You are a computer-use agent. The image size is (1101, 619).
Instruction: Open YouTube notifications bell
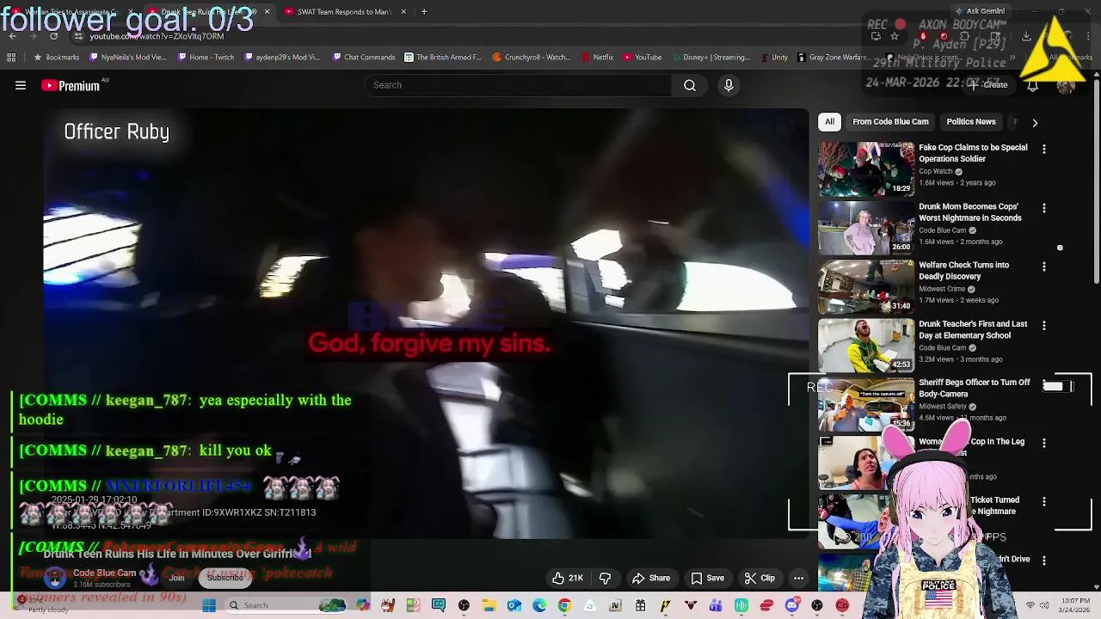(1032, 85)
